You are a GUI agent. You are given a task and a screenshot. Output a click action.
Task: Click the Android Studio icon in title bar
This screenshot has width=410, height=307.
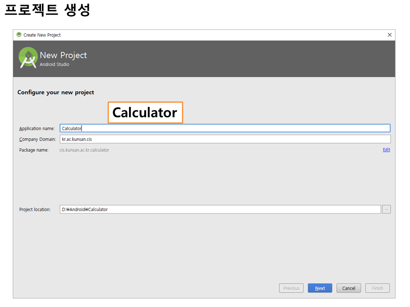tap(19, 35)
